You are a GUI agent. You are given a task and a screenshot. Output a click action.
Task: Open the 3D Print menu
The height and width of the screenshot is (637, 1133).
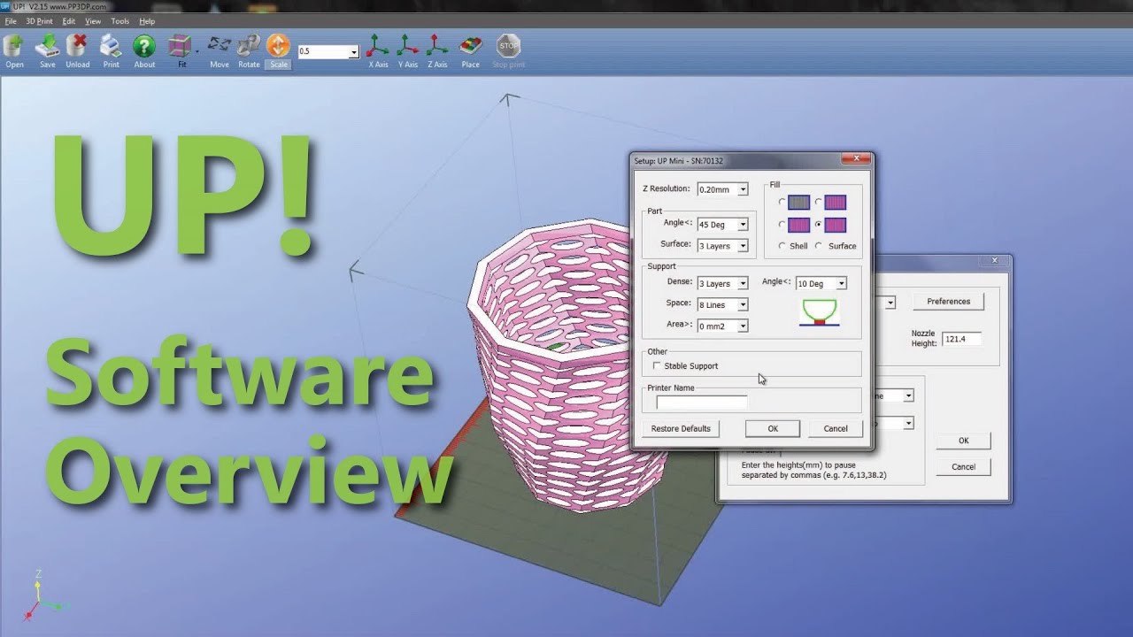click(38, 21)
